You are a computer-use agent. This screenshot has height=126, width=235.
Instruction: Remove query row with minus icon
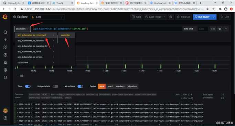(x=226, y=29)
